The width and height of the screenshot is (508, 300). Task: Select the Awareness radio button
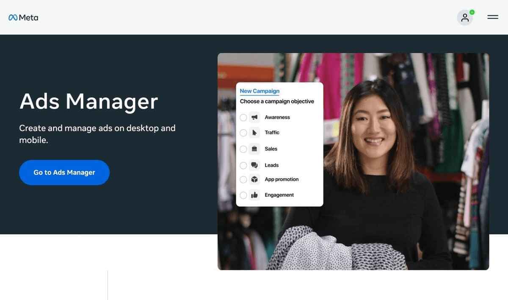click(x=243, y=117)
